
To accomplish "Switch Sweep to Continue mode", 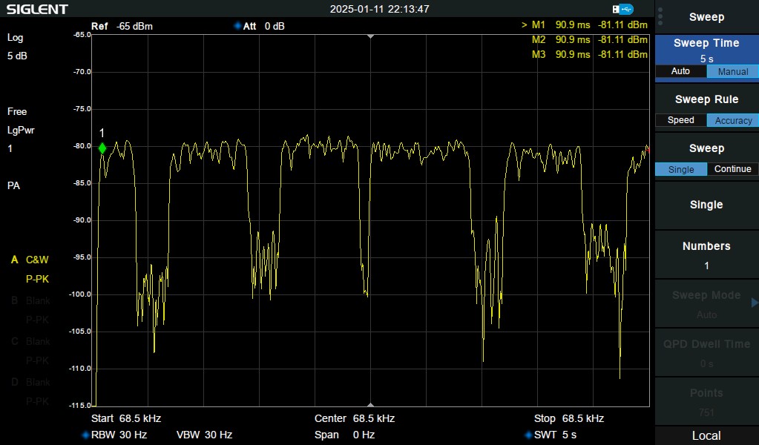I will point(732,169).
